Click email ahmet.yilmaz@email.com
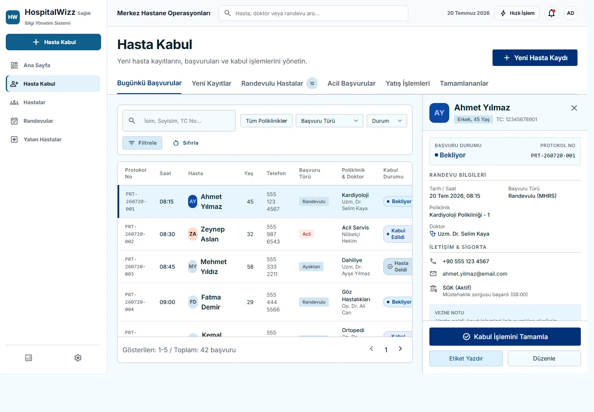The width and height of the screenshot is (594, 412). [475, 274]
